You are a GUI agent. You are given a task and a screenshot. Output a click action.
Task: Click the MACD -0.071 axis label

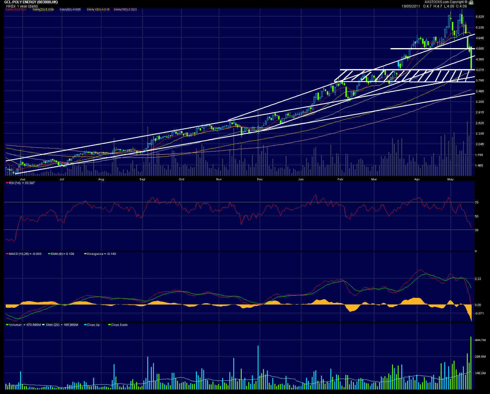coord(479,313)
